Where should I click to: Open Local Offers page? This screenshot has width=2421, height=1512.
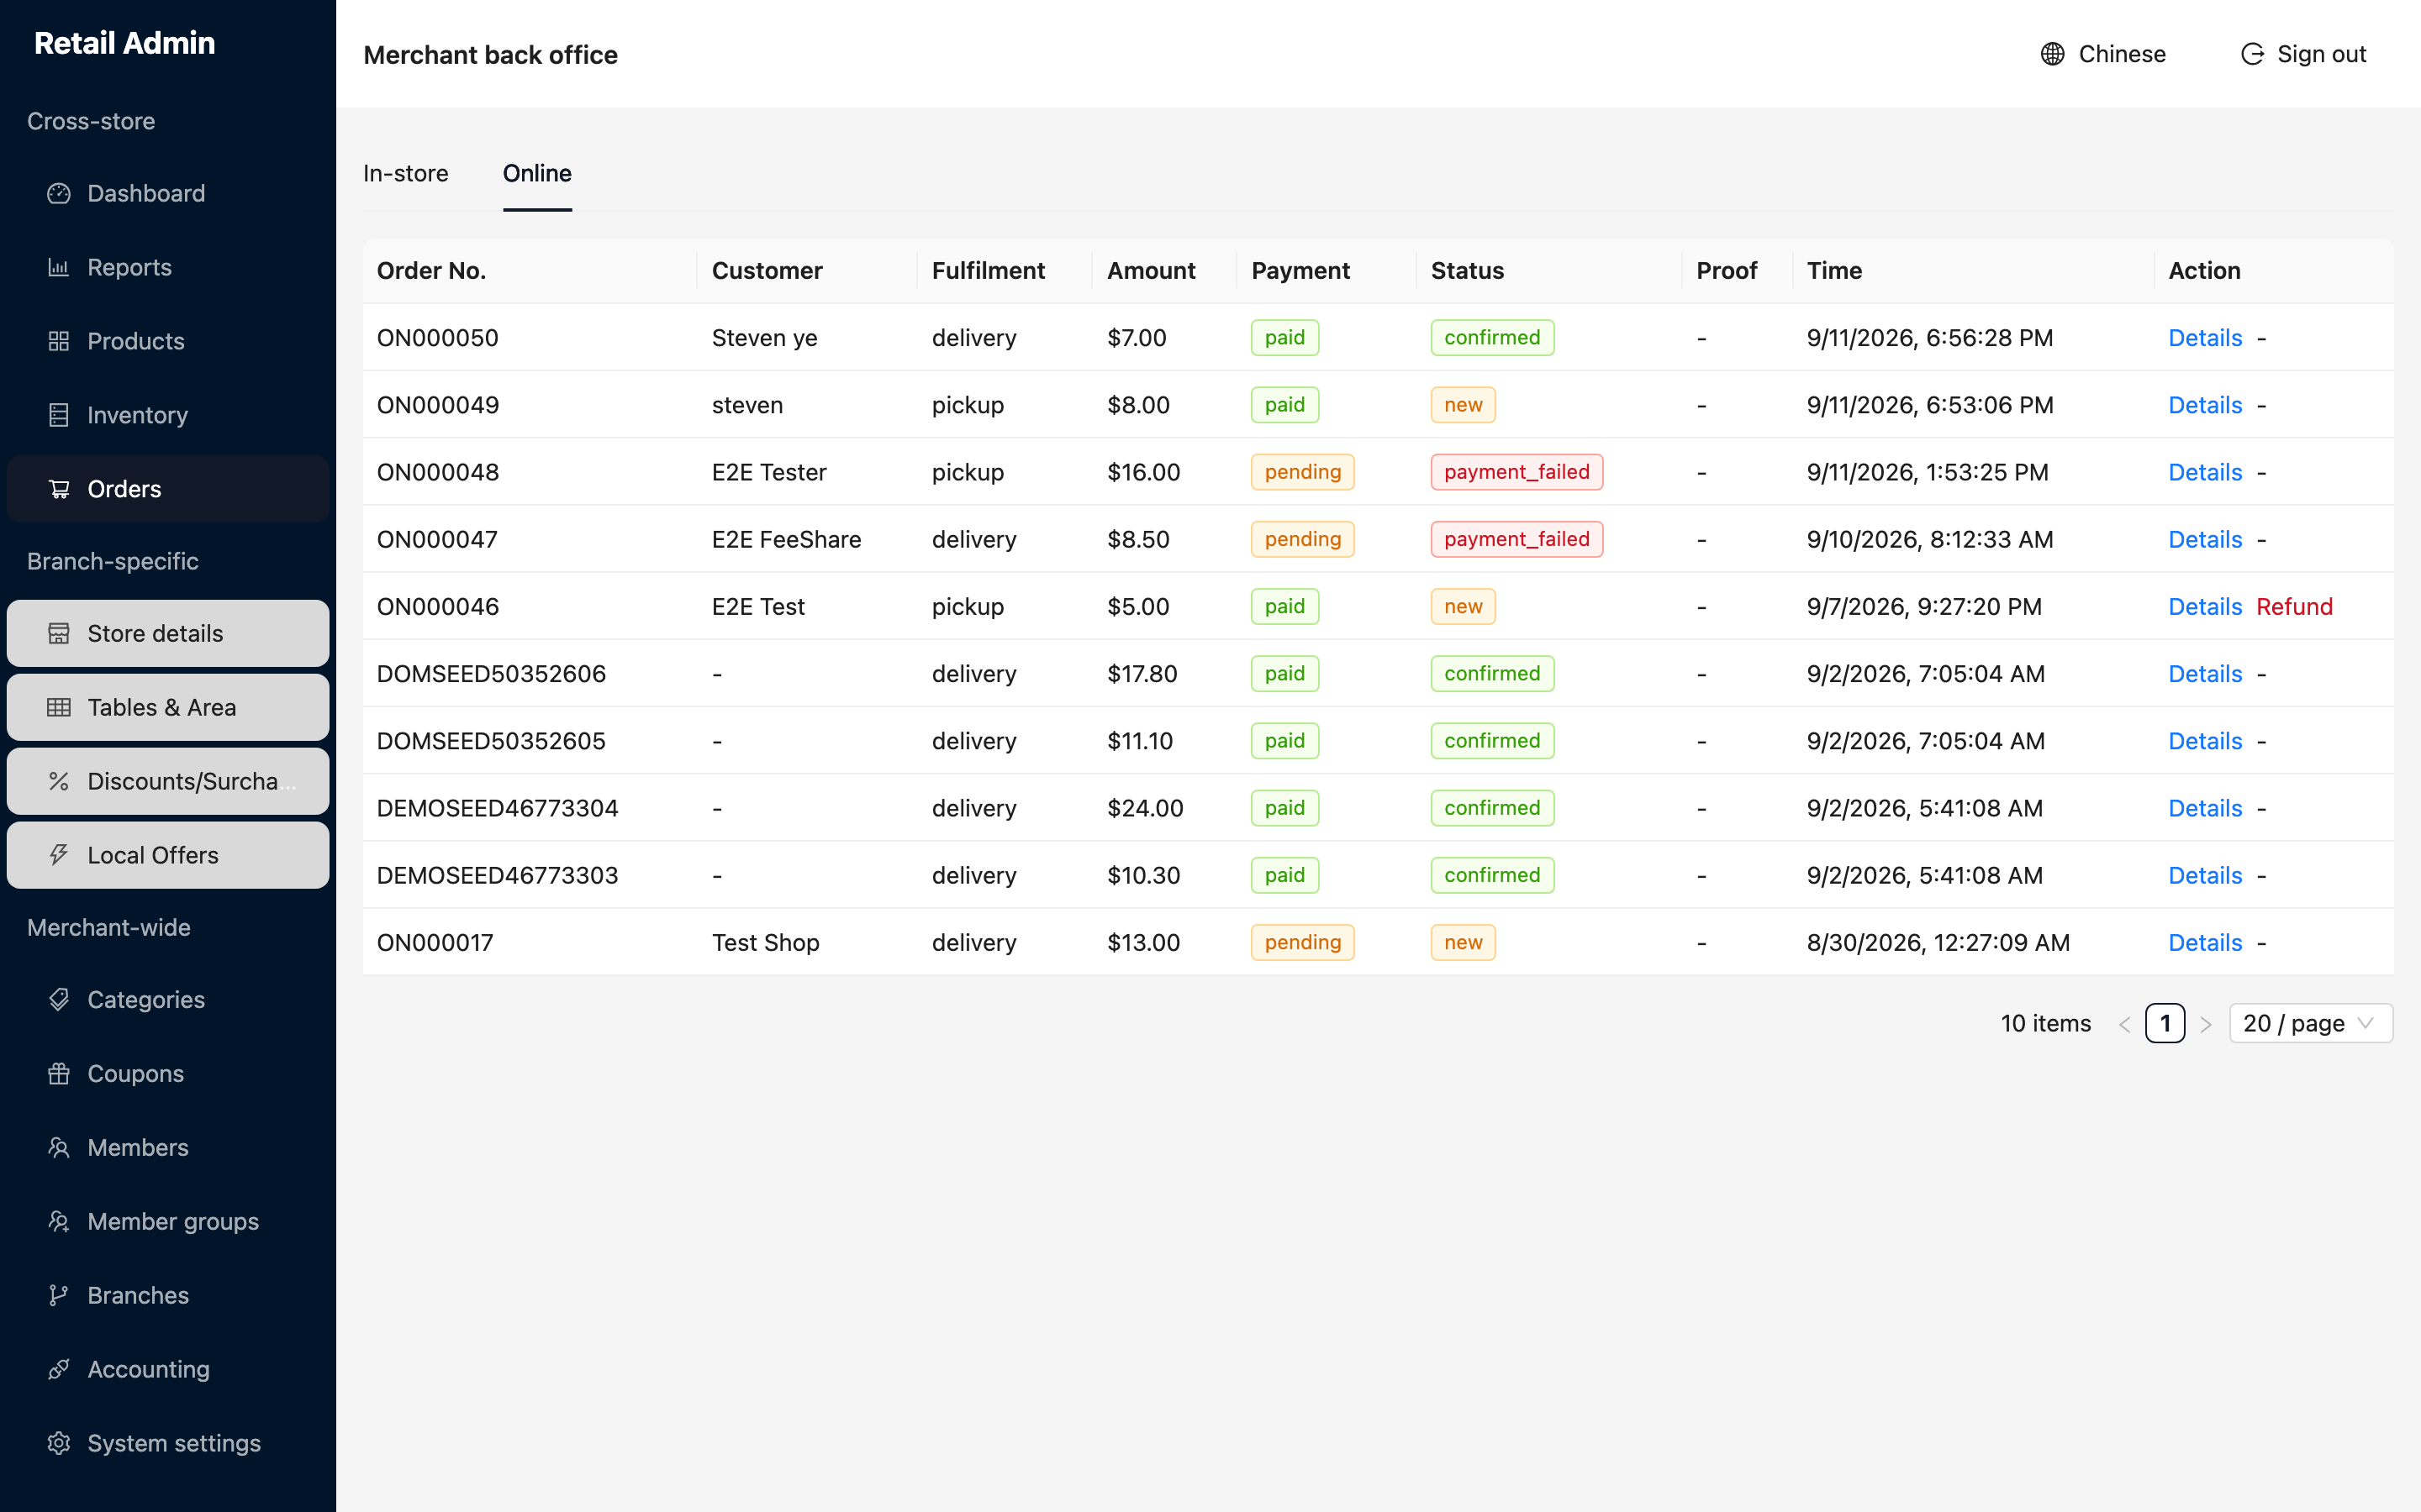(168, 855)
